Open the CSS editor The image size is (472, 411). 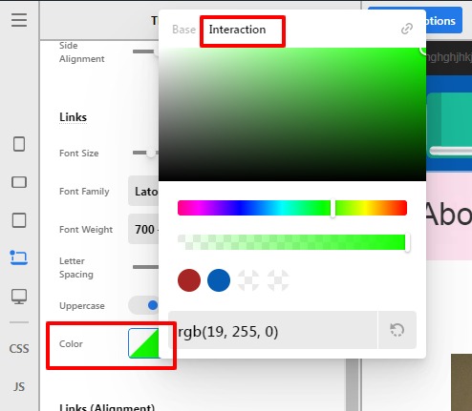click(19, 349)
